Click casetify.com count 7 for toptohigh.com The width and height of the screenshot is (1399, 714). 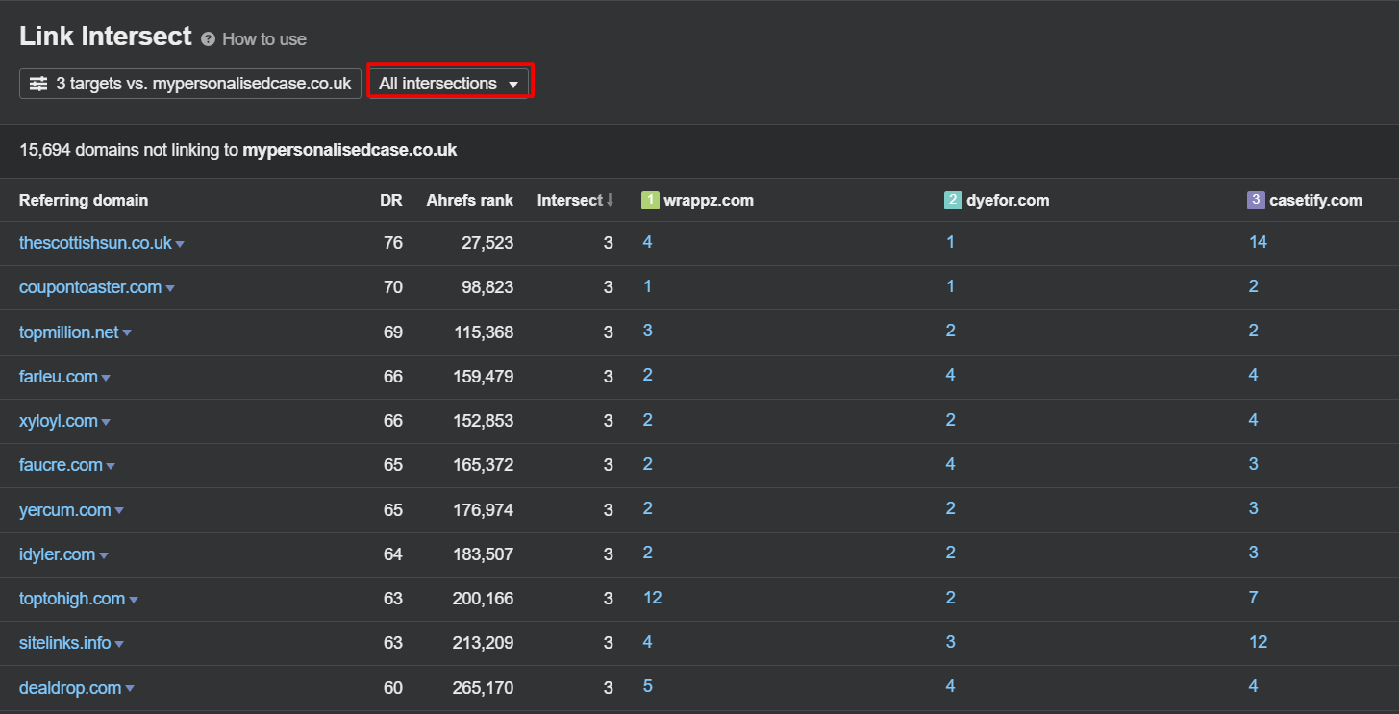point(1253,598)
